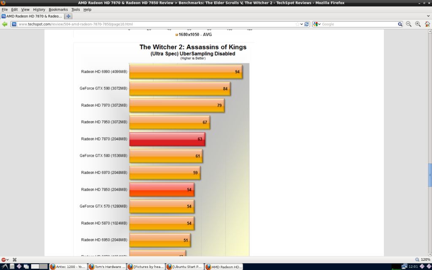Switch to Antec 1200 taskbar window
Image resolution: width=432 pixels, height=270 pixels.
pyautogui.click(x=68, y=267)
